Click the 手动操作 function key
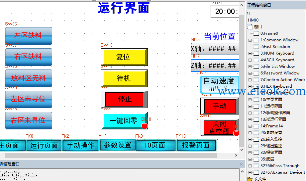 (x=80, y=145)
